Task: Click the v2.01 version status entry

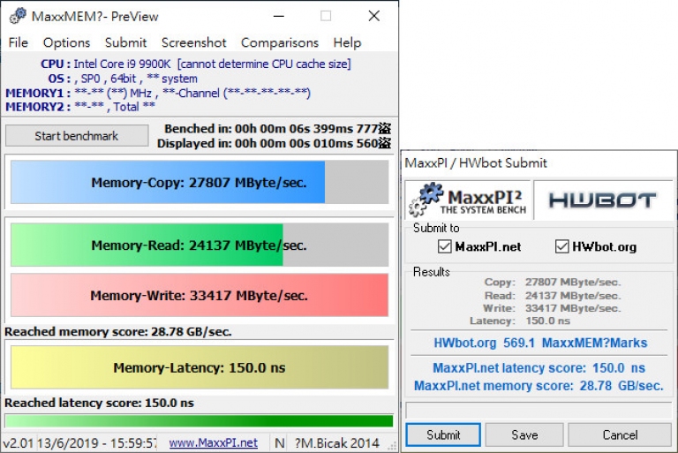Action: tap(19, 443)
